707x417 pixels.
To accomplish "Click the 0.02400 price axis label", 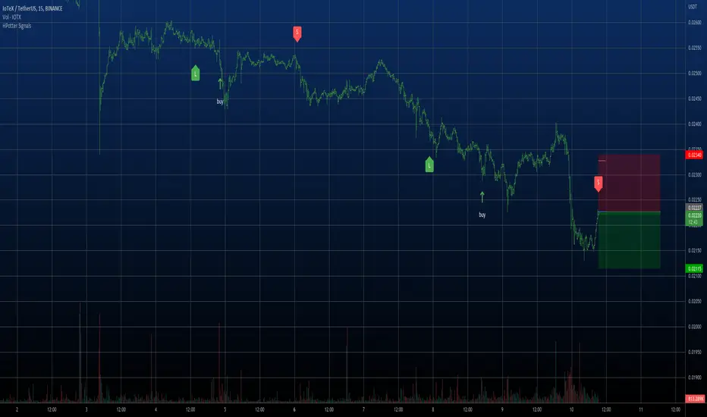I will (694, 124).
